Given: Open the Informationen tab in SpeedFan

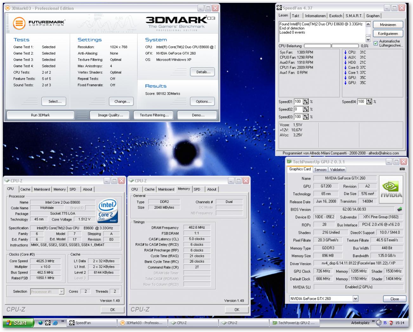Looking at the screenshot, I should (x=315, y=16).
